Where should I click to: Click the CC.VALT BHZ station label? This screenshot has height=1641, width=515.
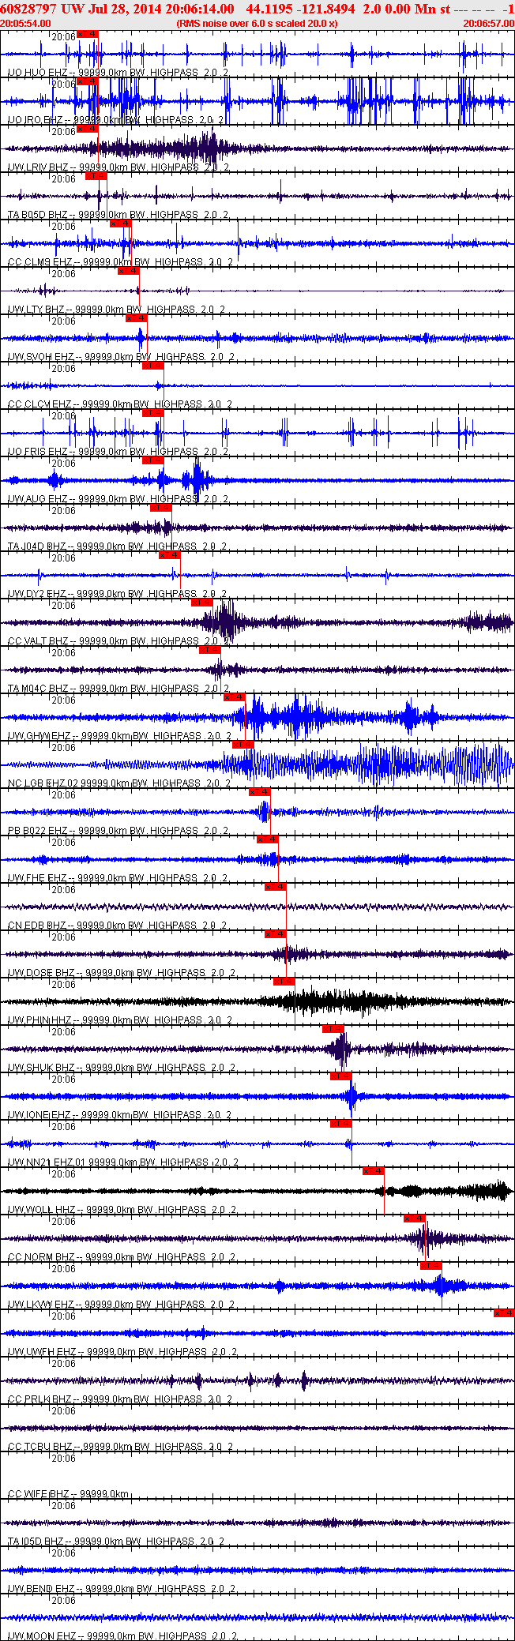coord(38,641)
